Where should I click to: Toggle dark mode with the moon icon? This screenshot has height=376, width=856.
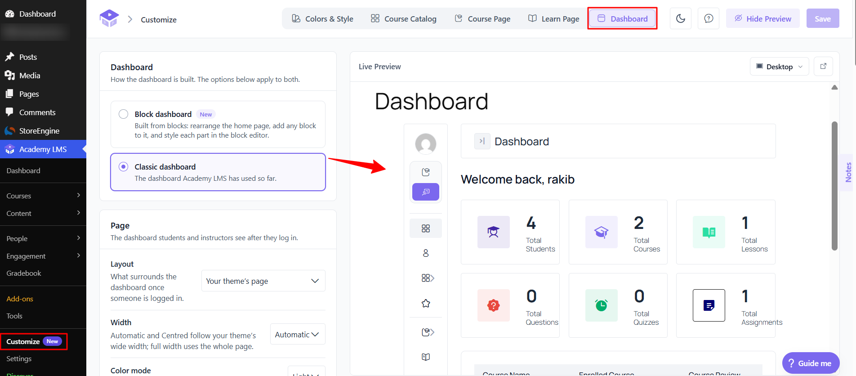click(681, 18)
